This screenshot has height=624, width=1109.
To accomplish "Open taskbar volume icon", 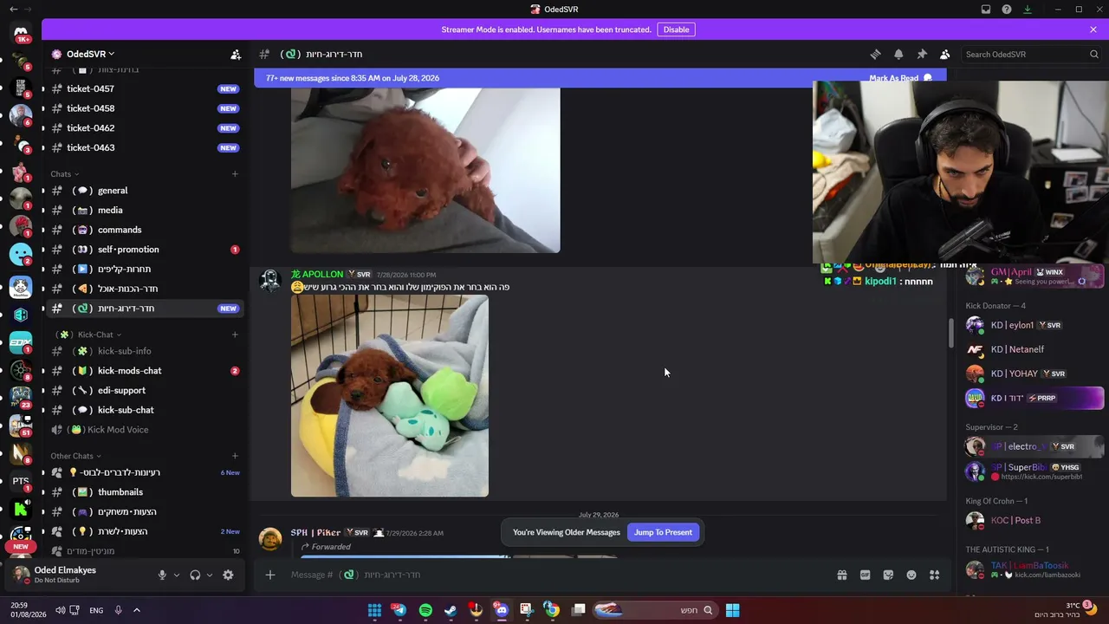I will tap(61, 610).
